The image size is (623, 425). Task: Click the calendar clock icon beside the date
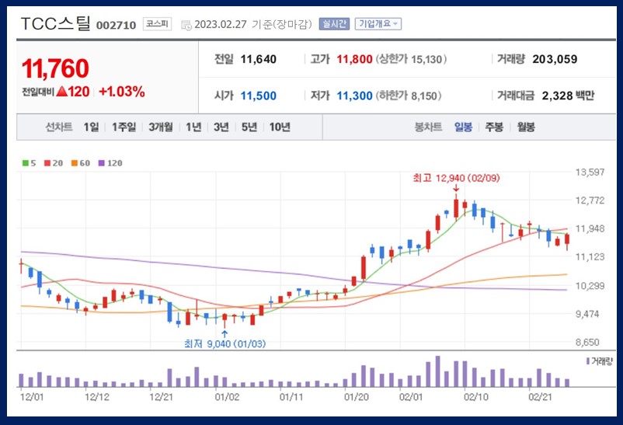click(x=186, y=25)
